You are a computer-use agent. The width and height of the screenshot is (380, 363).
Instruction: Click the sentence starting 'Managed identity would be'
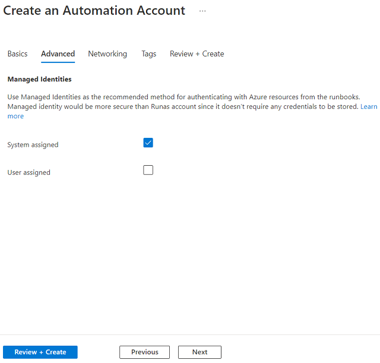coord(178,106)
